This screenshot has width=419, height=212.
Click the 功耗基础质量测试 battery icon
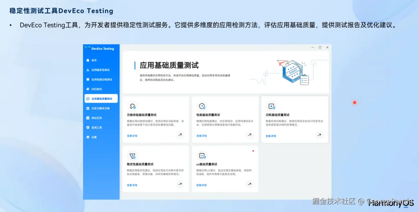(x=272, y=106)
